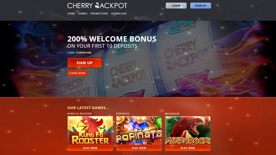Click the 200% Welcome Bonus headline
Image resolution: width=276 pixels, height=155 pixels.
pyautogui.click(x=112, y=39)
